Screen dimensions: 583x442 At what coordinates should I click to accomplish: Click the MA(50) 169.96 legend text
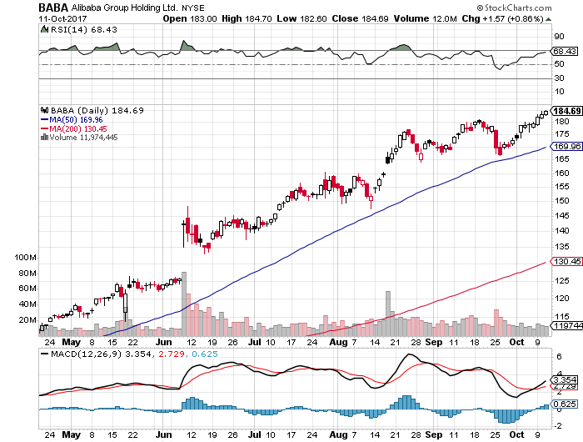click(x=76, y=120)
